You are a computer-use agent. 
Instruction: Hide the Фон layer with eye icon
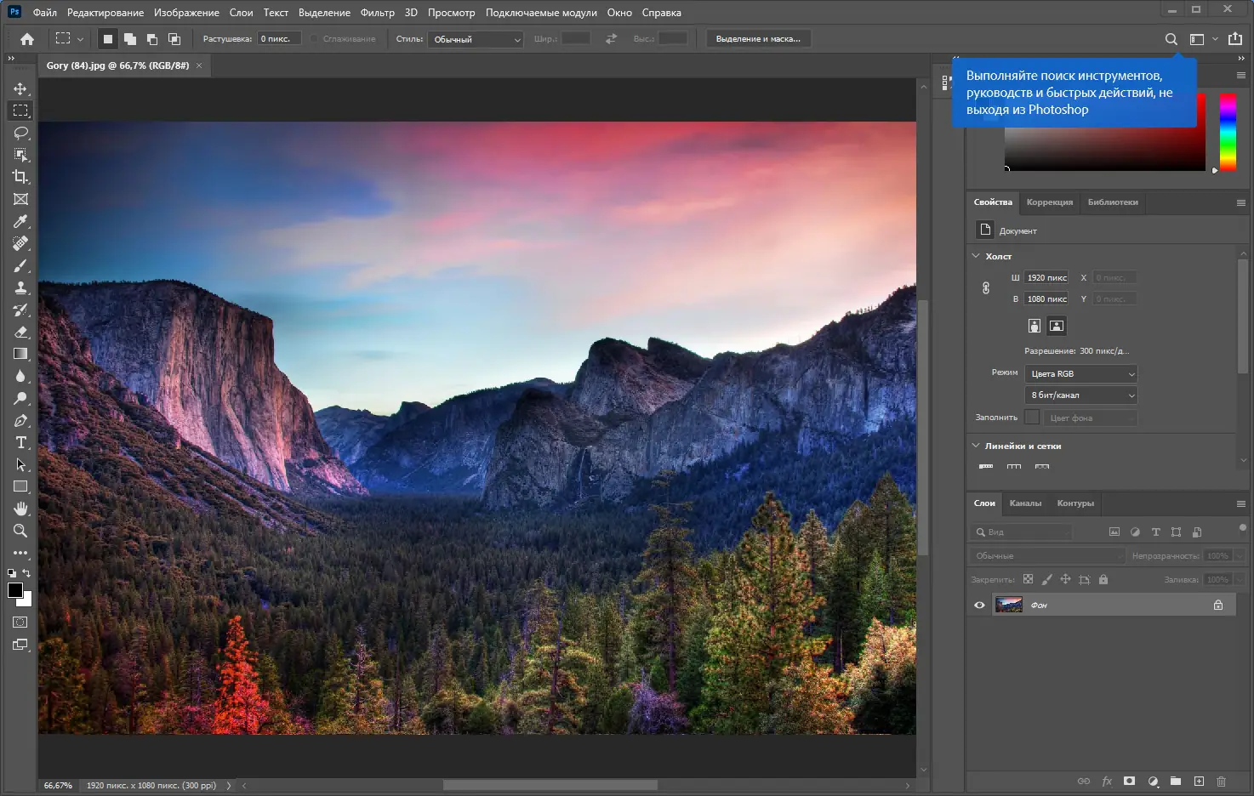coord(979,605)
